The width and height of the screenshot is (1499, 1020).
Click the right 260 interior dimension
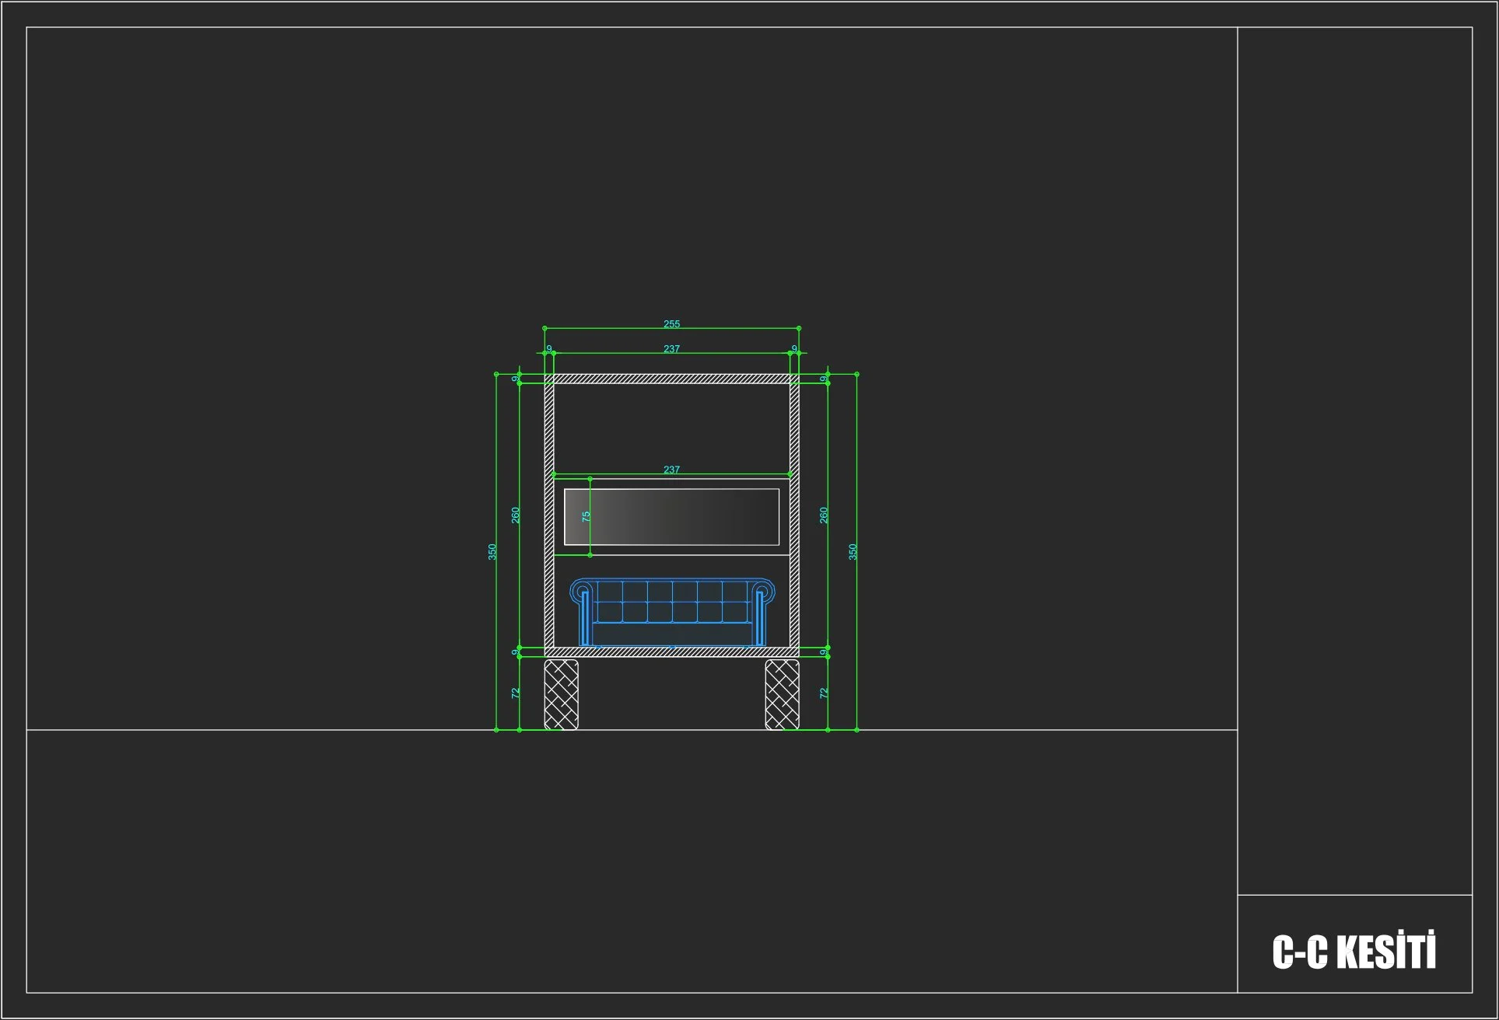click(824, 515)
